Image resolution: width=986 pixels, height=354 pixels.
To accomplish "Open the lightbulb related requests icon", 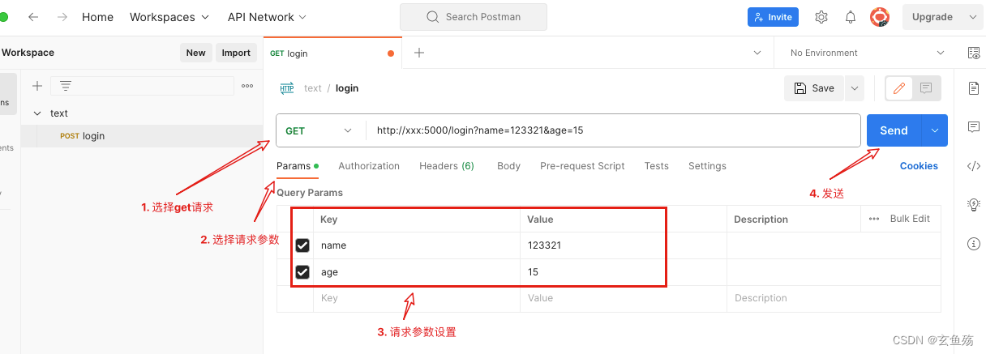I will [x=974, y=204].
